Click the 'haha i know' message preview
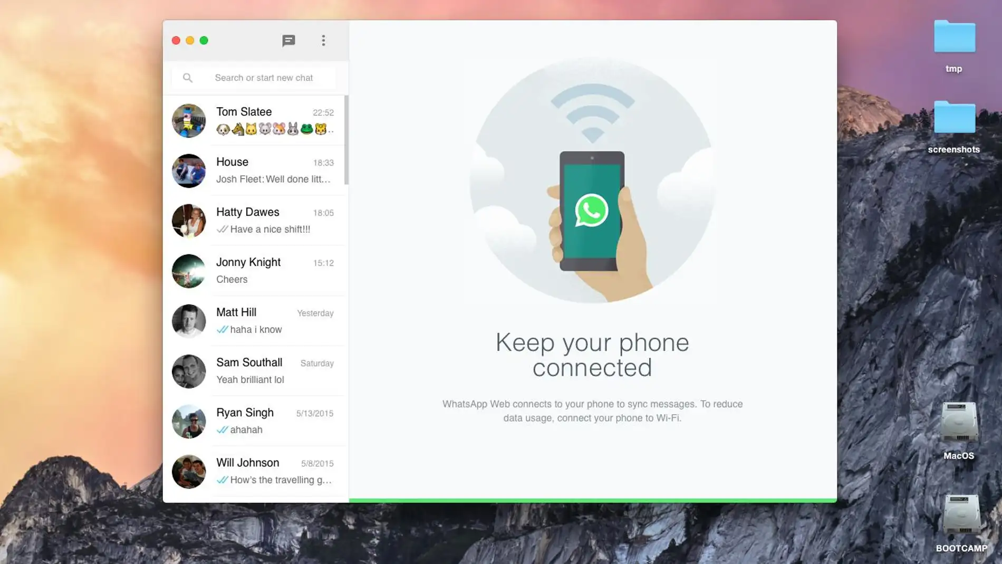Viewport: 1002px width, 564px height. pos(256,329)
